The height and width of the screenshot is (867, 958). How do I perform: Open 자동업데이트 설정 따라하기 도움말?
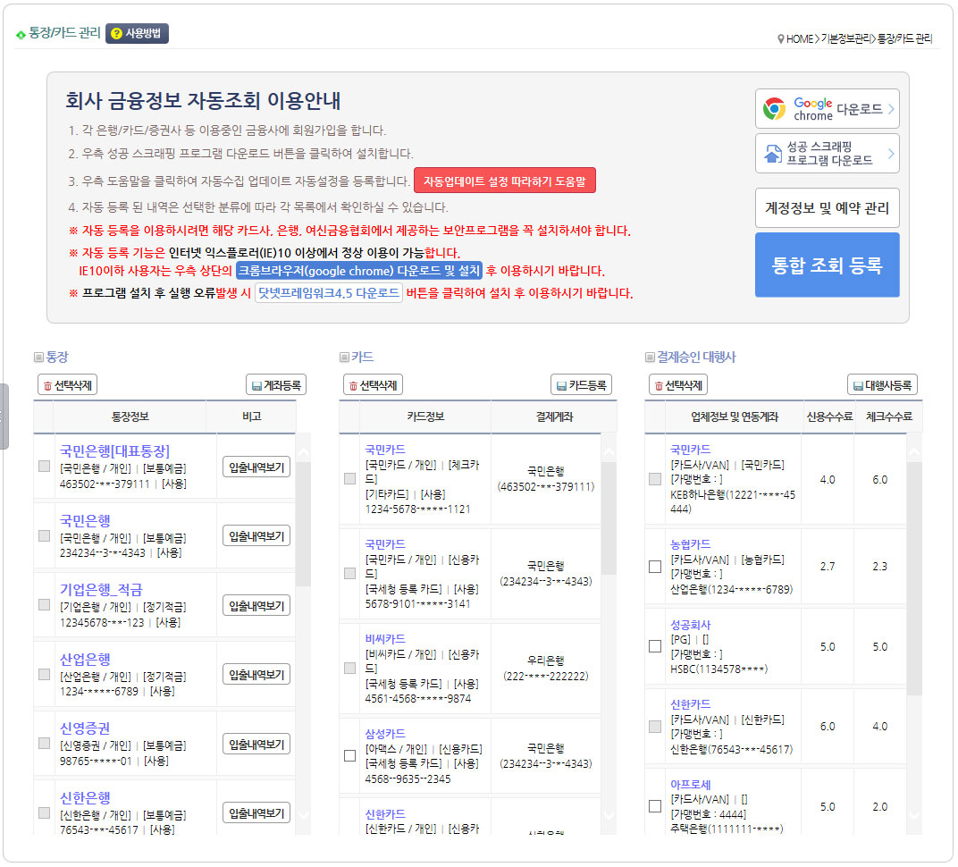[505, 181]
